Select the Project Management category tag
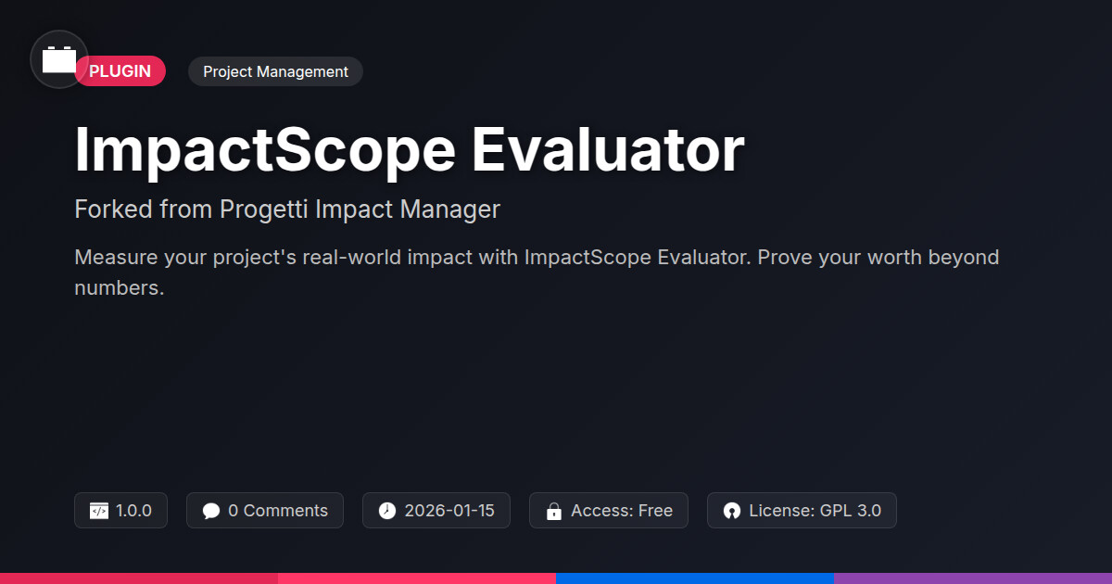 [275, 71]
